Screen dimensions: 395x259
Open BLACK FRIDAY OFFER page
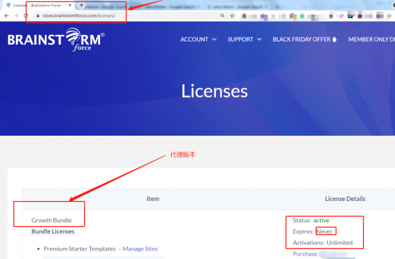click(x=305, y=40)
